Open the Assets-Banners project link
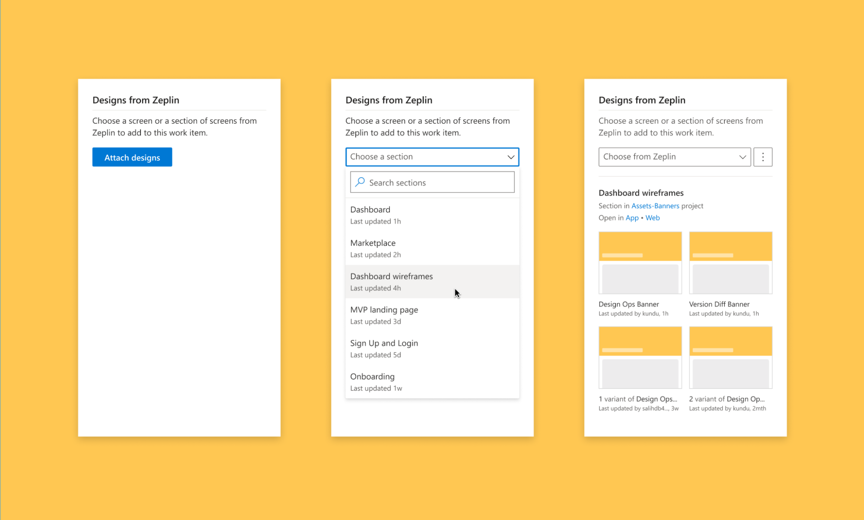This screenshot has height=520, width=864. tap(655, 206)
